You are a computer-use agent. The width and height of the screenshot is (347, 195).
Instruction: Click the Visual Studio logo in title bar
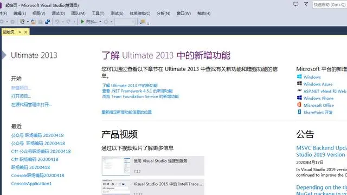[1, 5]
